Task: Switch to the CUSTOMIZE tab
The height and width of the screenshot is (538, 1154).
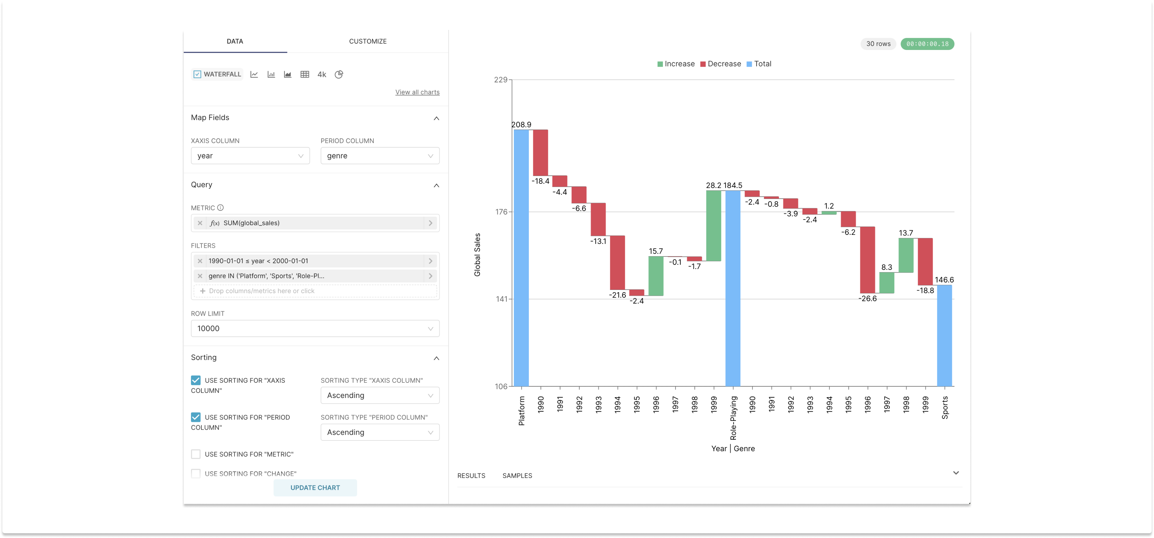Action: (x=367, y=41)
